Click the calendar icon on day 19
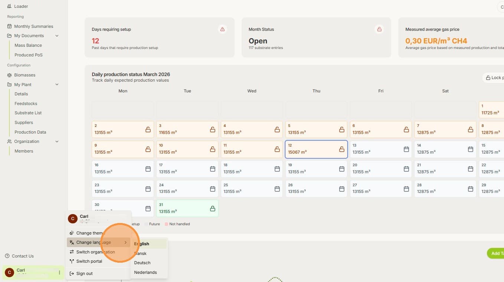The height and width of the screenshot is (282, 504). 342,169
